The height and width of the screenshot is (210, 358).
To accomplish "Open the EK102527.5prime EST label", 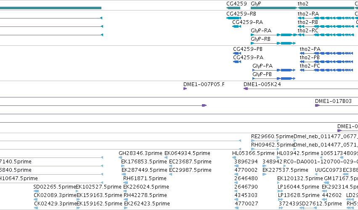I will [98, 187].
